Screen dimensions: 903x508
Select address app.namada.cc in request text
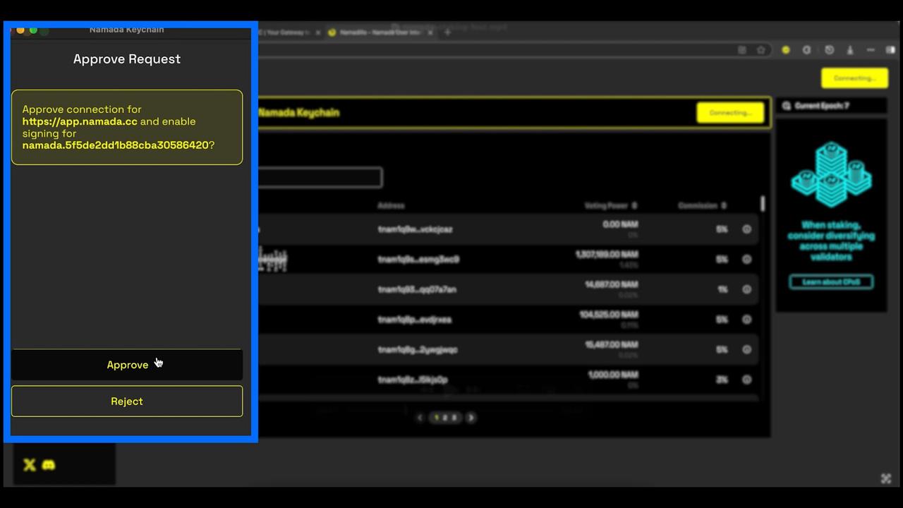(80, 121)
